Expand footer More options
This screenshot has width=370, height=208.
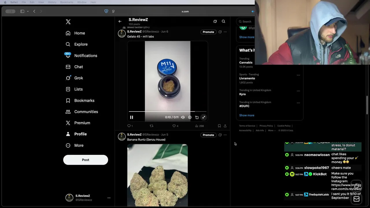pyautogui.click(x=272, y=131)
